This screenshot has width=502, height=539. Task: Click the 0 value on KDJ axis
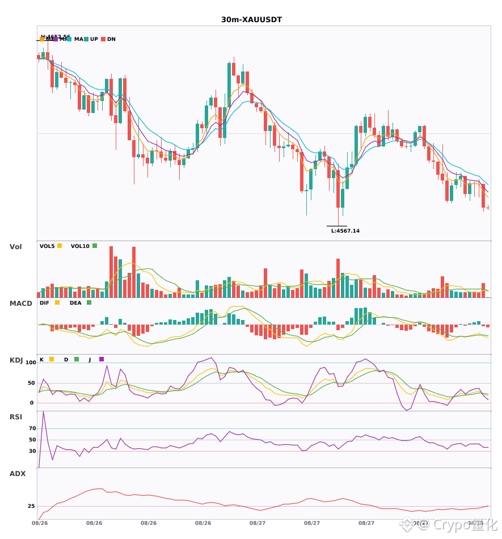(x=32, y=403)
